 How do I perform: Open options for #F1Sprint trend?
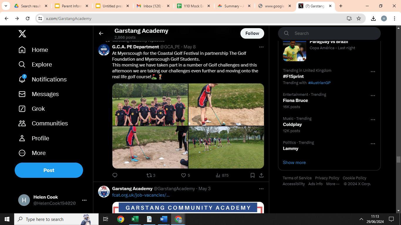point(373,71)
